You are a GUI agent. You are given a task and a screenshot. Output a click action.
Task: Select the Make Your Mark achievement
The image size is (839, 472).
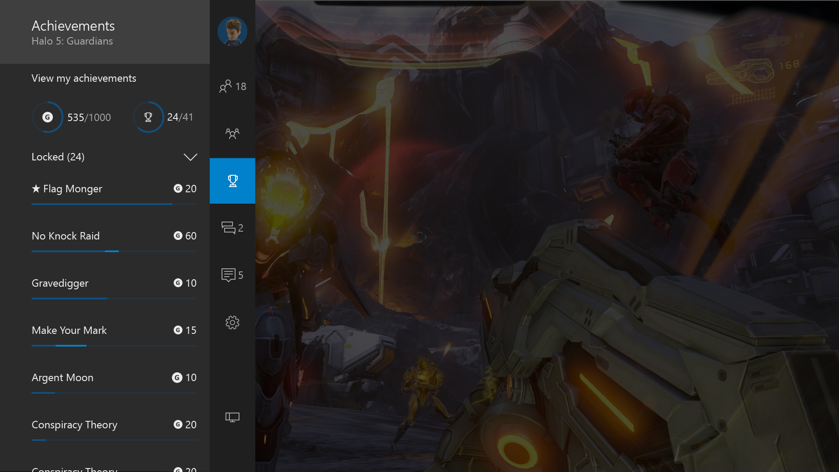[x=69, y=330]
